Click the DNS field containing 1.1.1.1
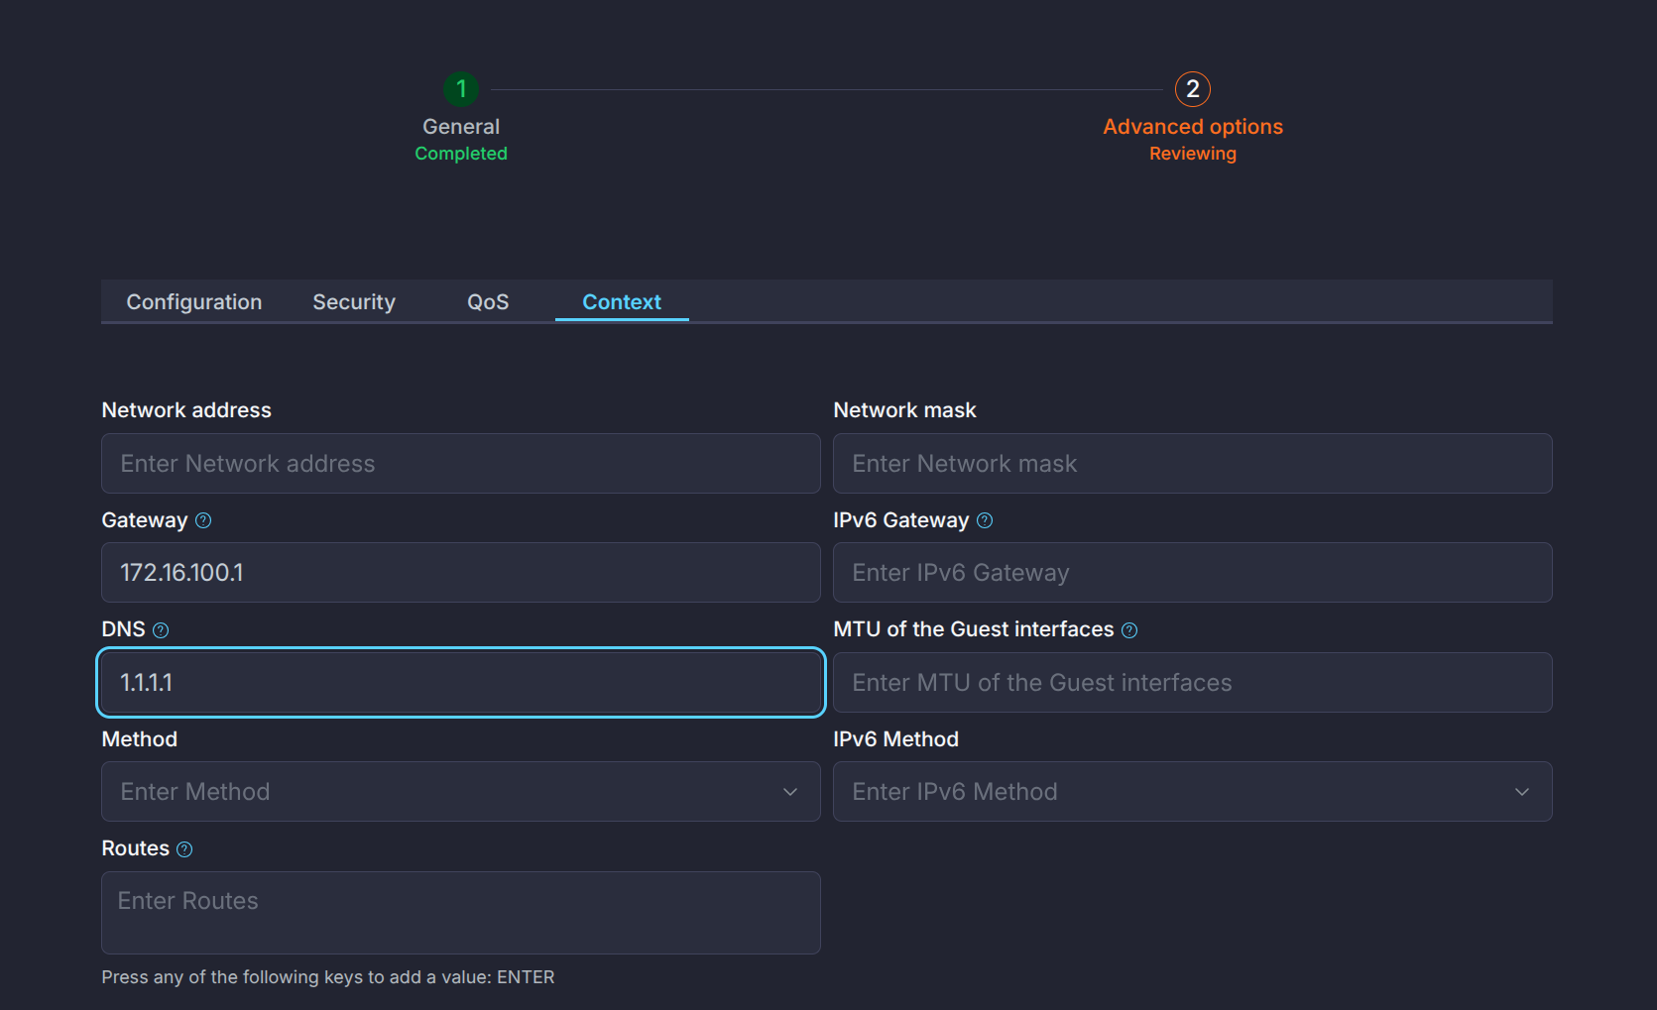 coord(461,683)
